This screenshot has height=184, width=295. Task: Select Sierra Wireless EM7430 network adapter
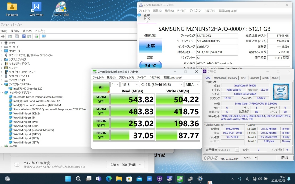coord(49,109)
